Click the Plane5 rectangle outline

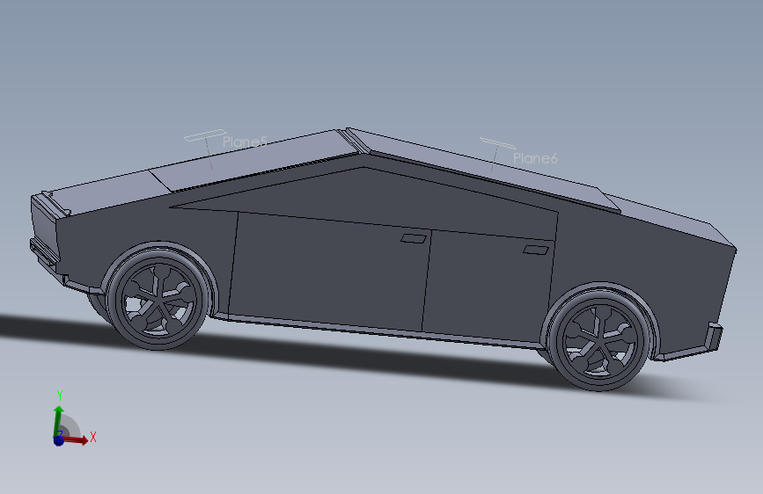[205, 135]
